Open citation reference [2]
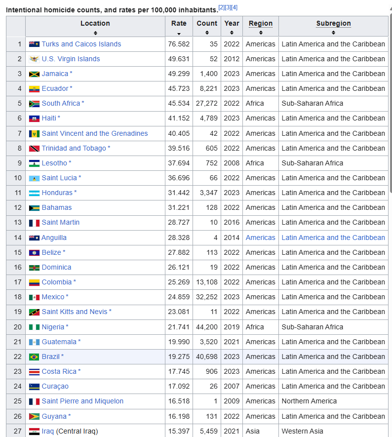392x437 pixels. (222, 7)
